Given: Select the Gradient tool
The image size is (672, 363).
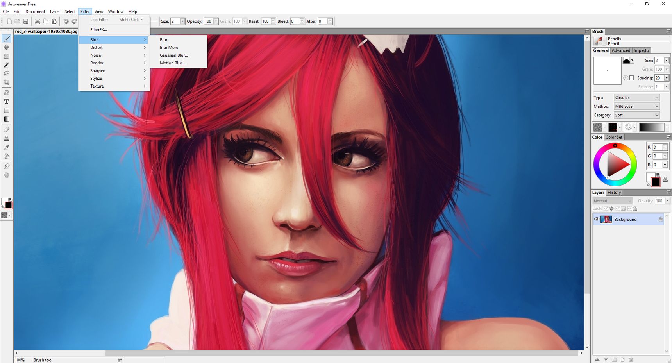Looking at the screenshot, I should 7,119.
